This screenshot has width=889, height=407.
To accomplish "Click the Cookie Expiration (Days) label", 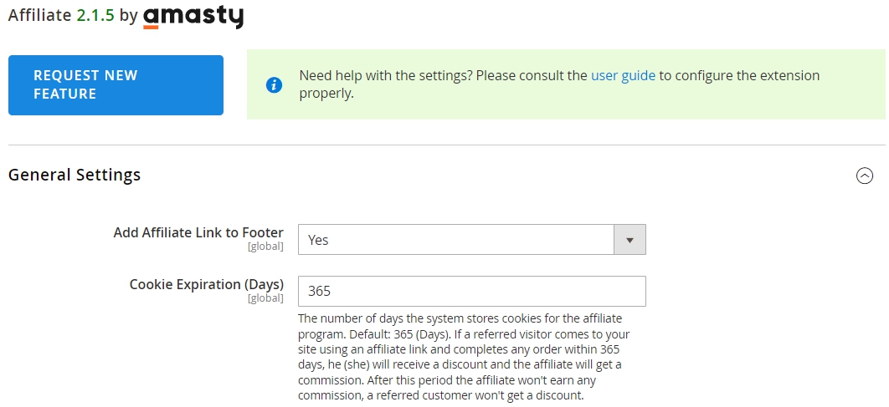I will click(207, 284).
